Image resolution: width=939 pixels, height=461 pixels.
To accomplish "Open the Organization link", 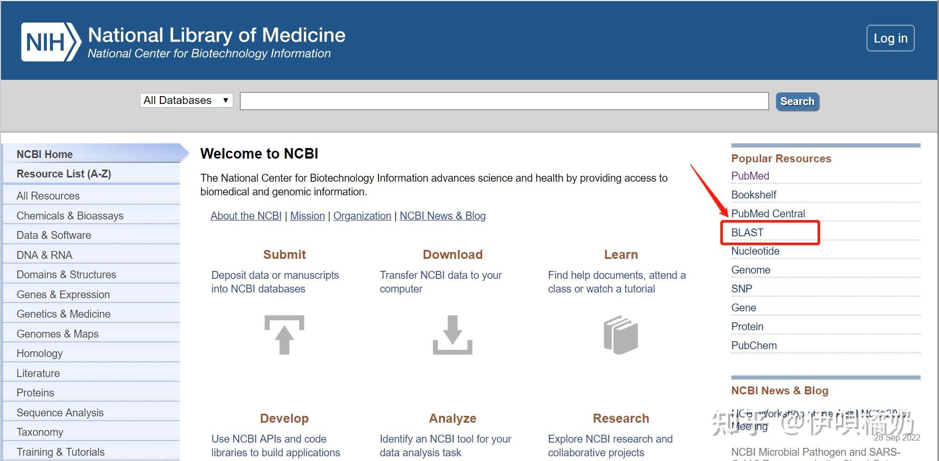I will pos(362,216).
